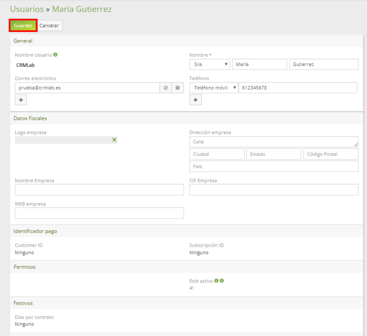Click the Festivos section header
This screenshot has height=336, width=367.
point(186,303)
